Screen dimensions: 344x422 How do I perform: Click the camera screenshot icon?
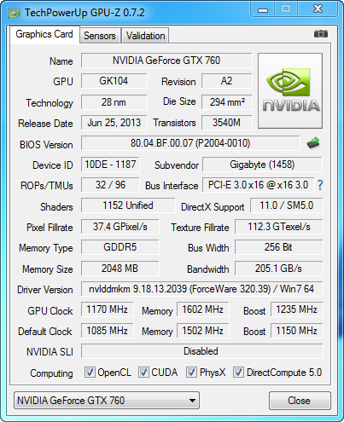pyautogui.click(x=321, y=34)
